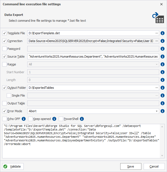This screenshot has width=167, height=172.
Task: Enable the Output Table checkbox
Action: point(4,103)
